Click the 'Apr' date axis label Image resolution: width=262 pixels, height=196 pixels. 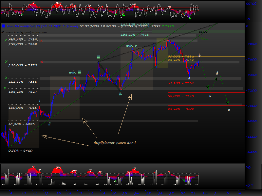[205, 193]
